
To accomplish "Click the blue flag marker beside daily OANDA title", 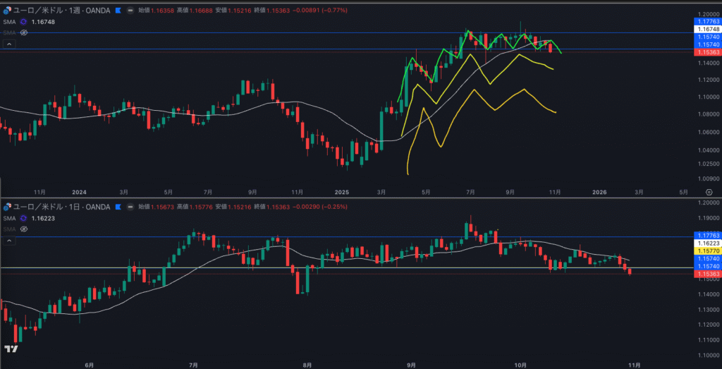I will point(118,207).
